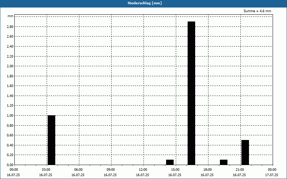Click the 0,00 y-axis value
The height and width of the screenshot is (179, 287).
(10, 165)
